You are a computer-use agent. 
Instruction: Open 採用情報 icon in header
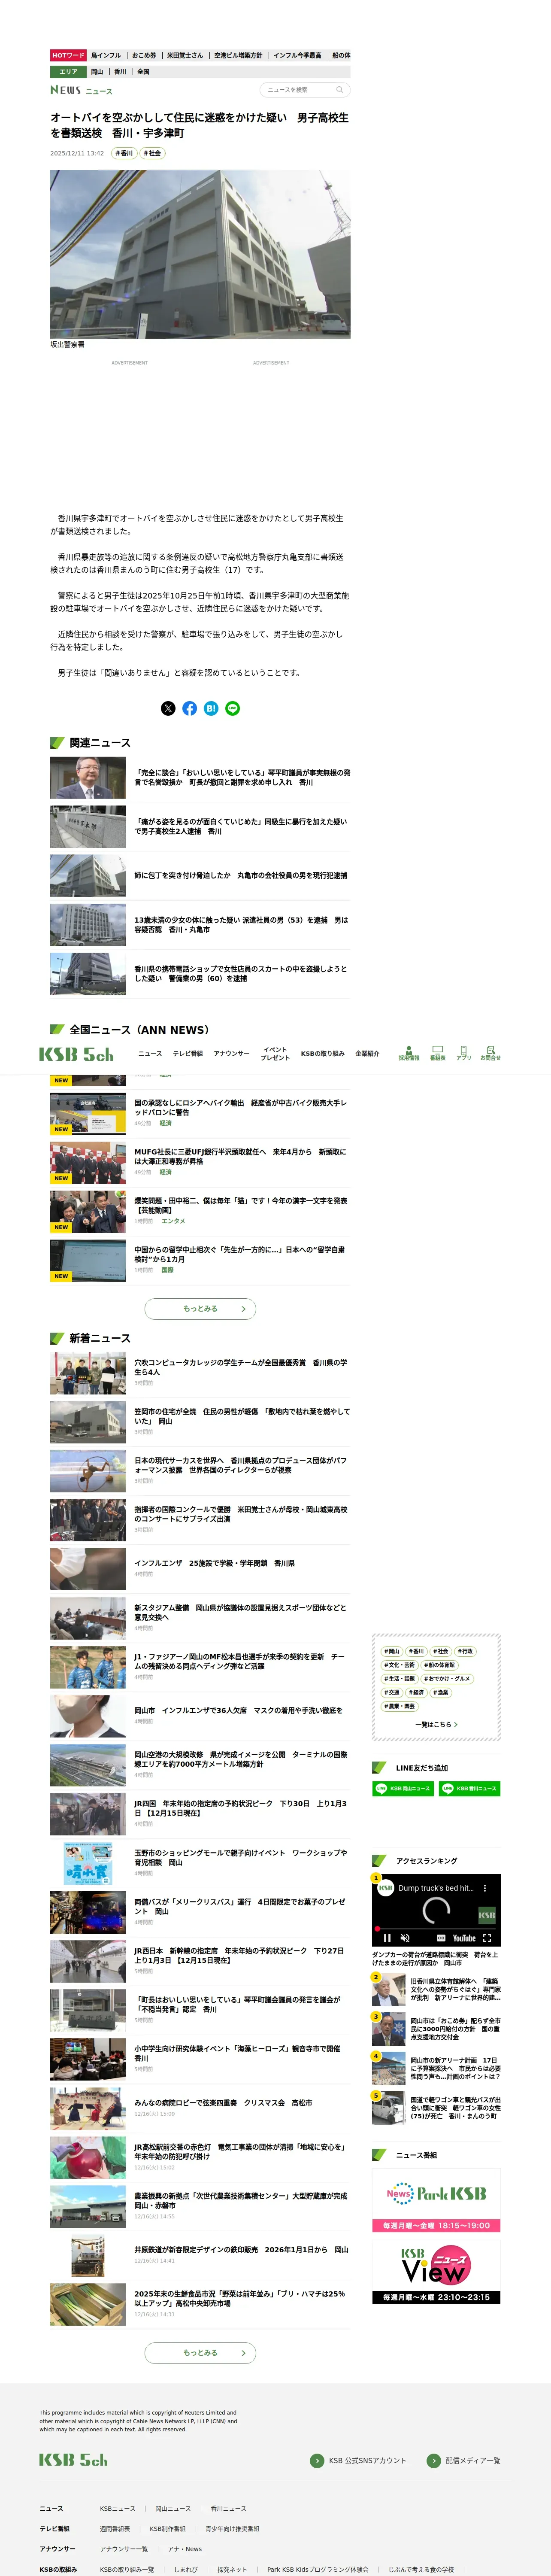point(409,1053)
